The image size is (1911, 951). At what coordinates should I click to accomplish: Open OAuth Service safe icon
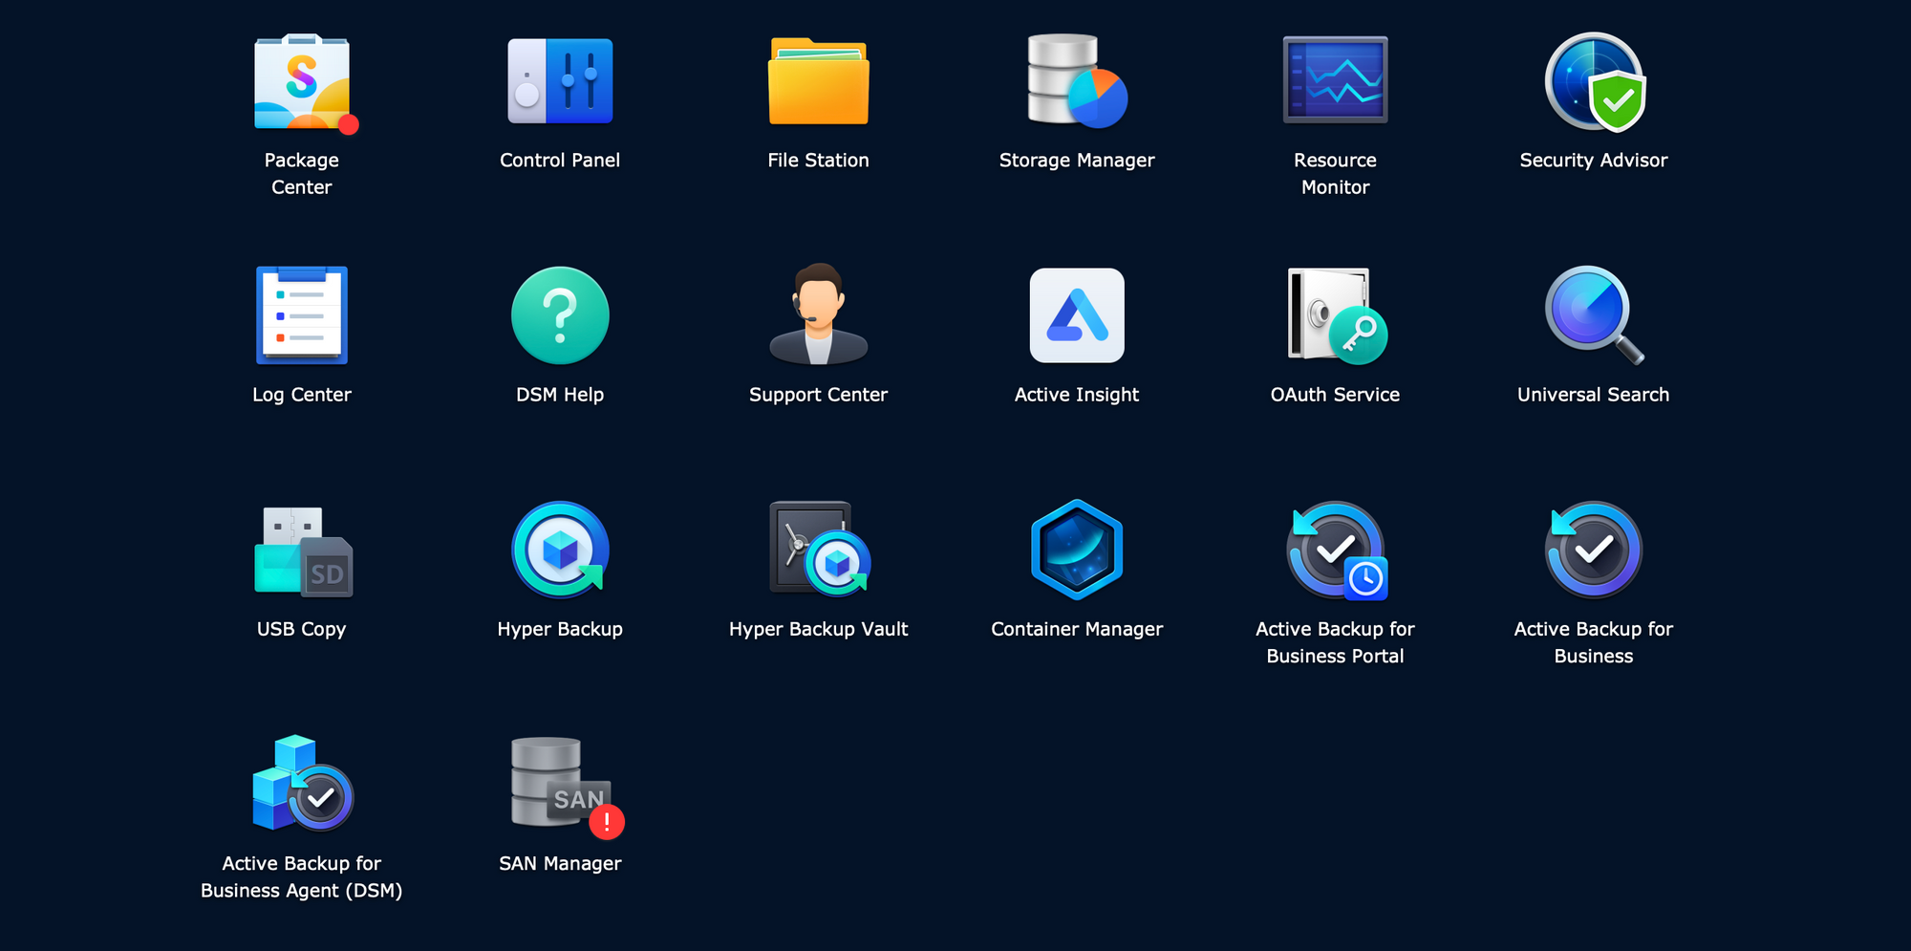click(1336, 315)
